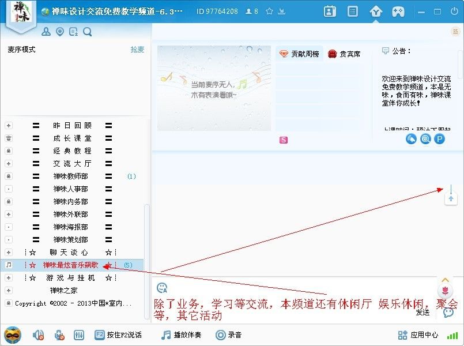Viewport: 464px width, 346px height.
Task: Switch to the 贵宾席 tab
Action: click(344, 54)
